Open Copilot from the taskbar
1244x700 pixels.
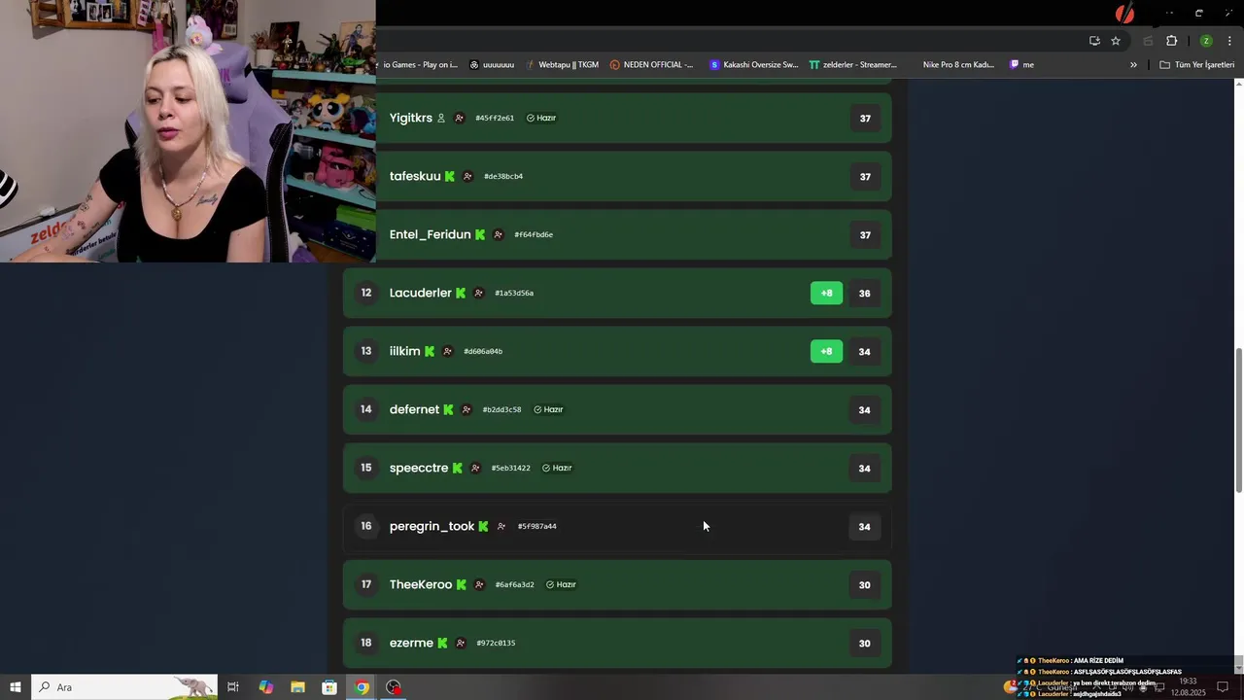(265, 687)
